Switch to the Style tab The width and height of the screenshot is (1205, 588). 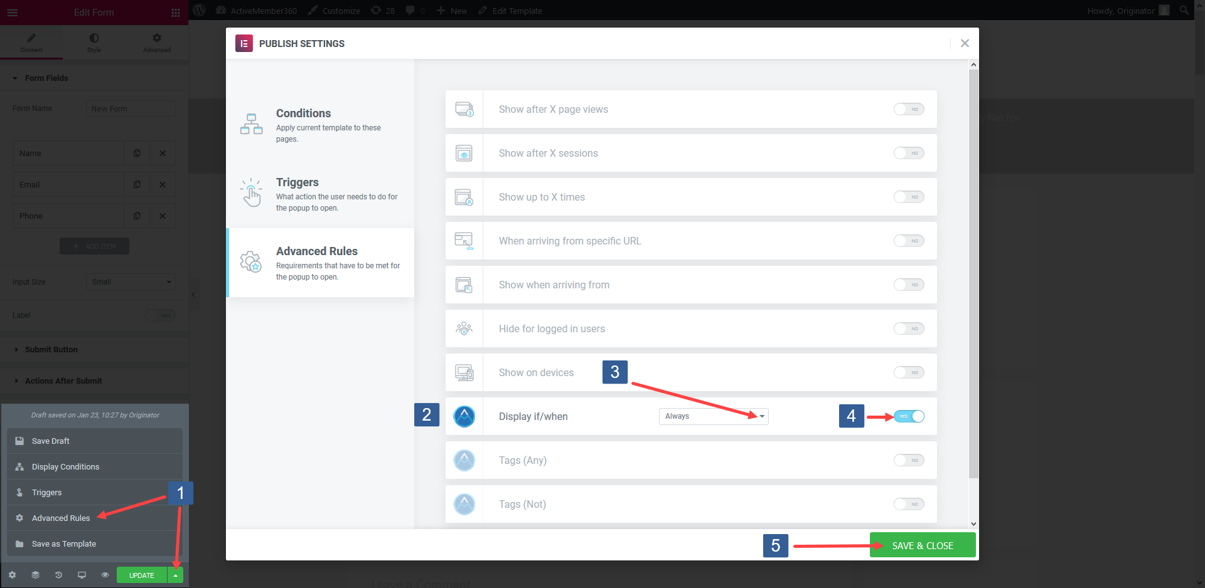pyautogui.click(x=94, y=42)
